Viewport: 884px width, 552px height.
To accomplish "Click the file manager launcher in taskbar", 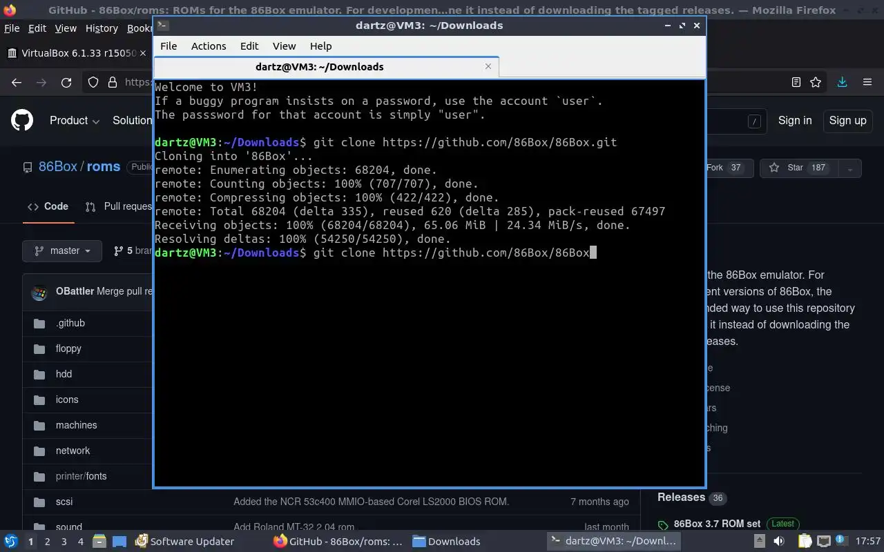I will click(99, 541).
